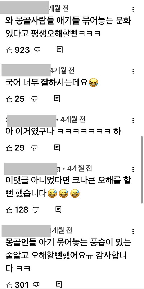Open three-dot menu on 301-likes comment
This screenshot has width=144, height=289.
pos(133,231)
